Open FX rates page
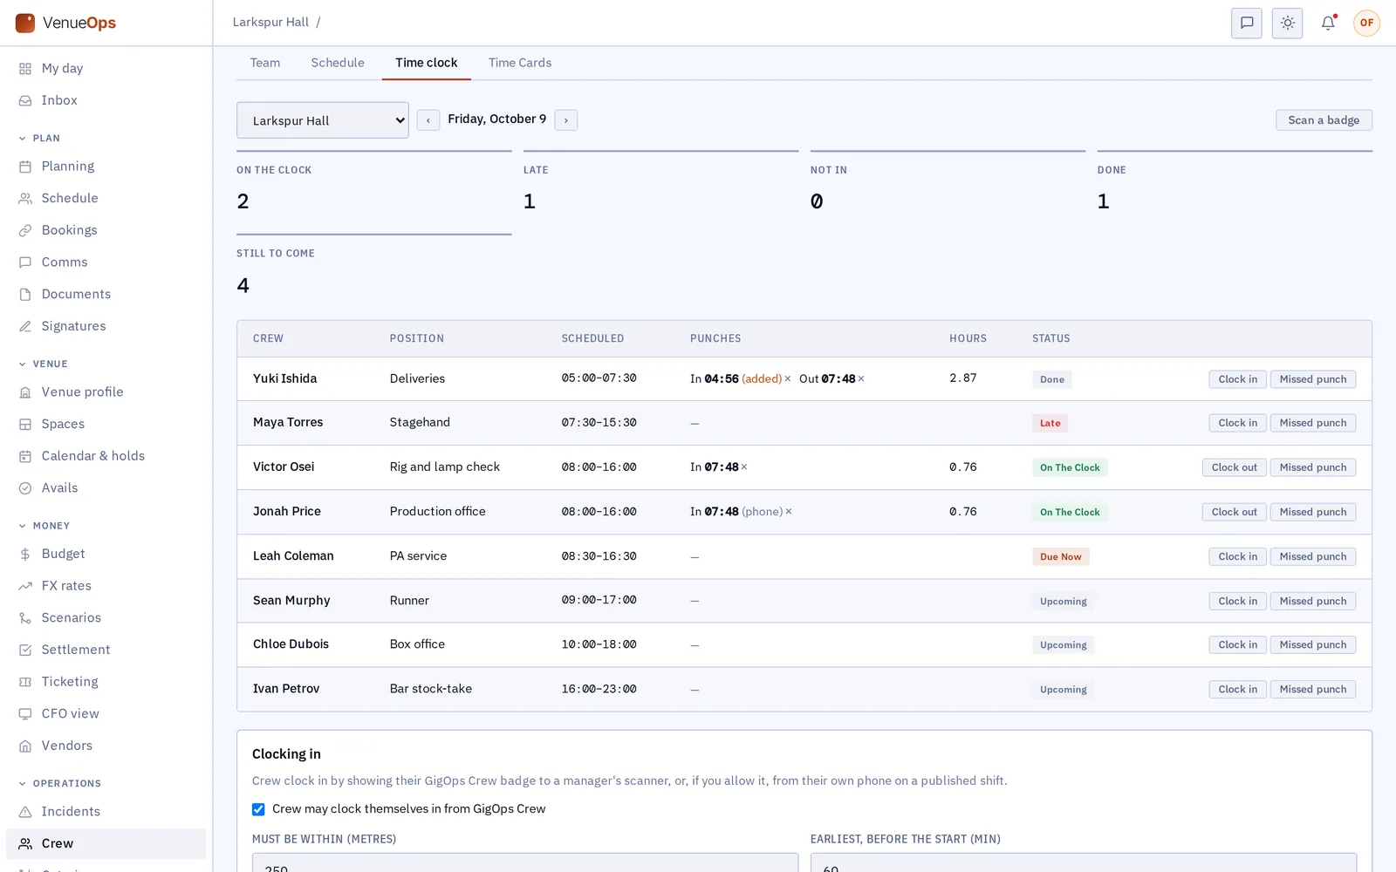This screenshot has width=1396, height=872. [x=106, y=586]
